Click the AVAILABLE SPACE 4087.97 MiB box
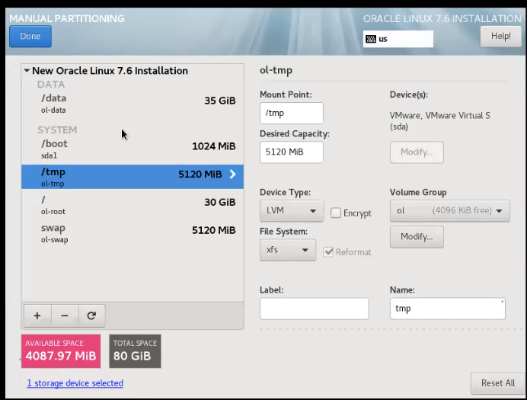The height and width of the screenshot is (400, 527). tap(61, 351)
